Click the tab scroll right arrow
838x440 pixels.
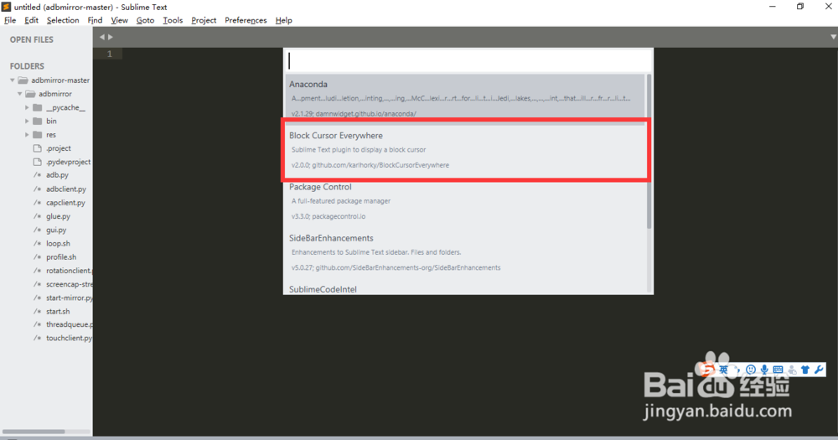click(111, 37)
